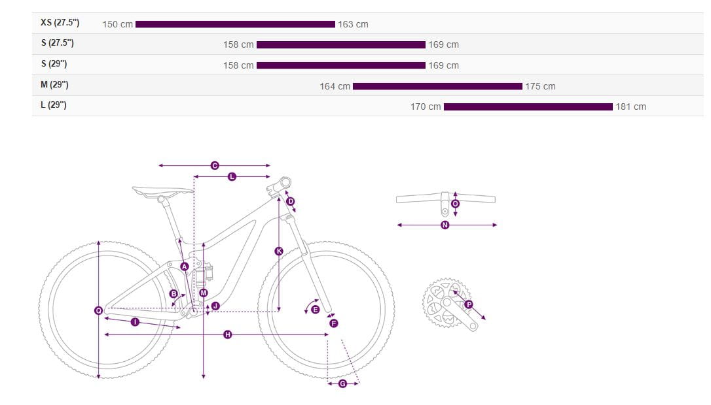Click the M (29") height range bar

coord(437,86)
